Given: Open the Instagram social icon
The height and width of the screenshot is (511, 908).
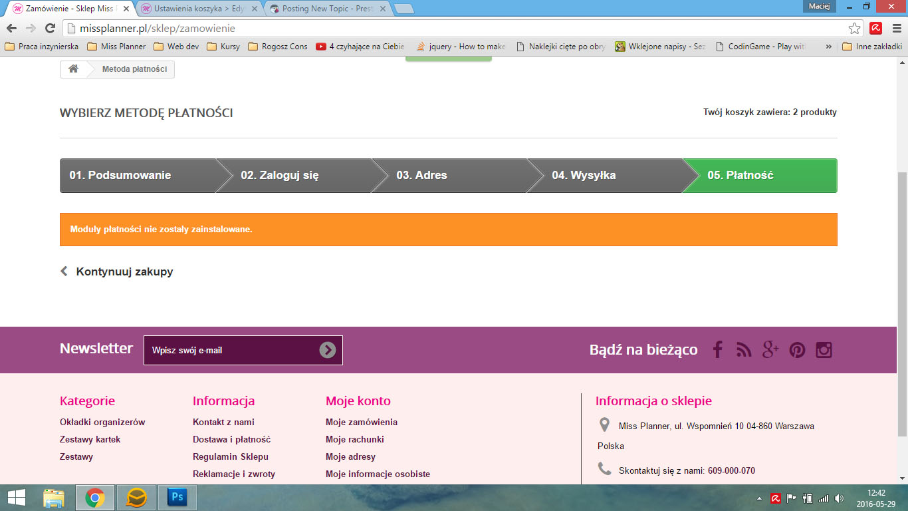Looking at the screenshot, I should pyautogui.click(x=824, y=350).
